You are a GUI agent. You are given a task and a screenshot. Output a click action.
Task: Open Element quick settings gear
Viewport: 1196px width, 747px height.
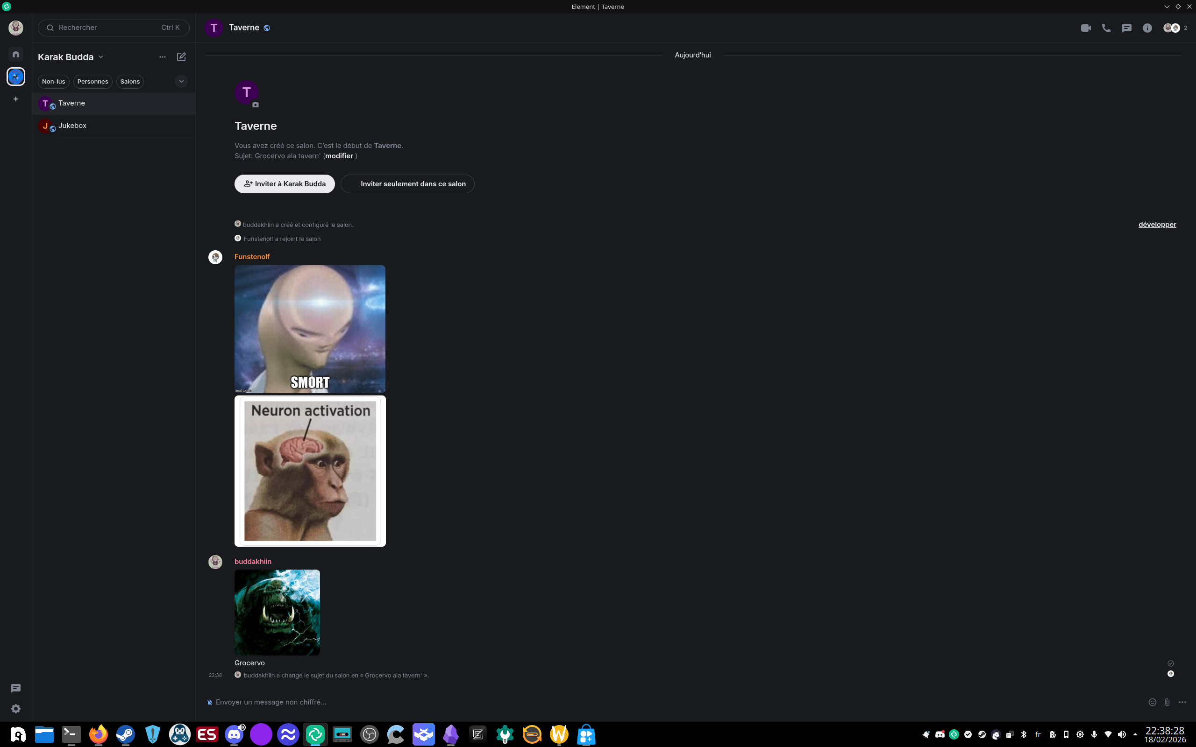pos(16,708)
